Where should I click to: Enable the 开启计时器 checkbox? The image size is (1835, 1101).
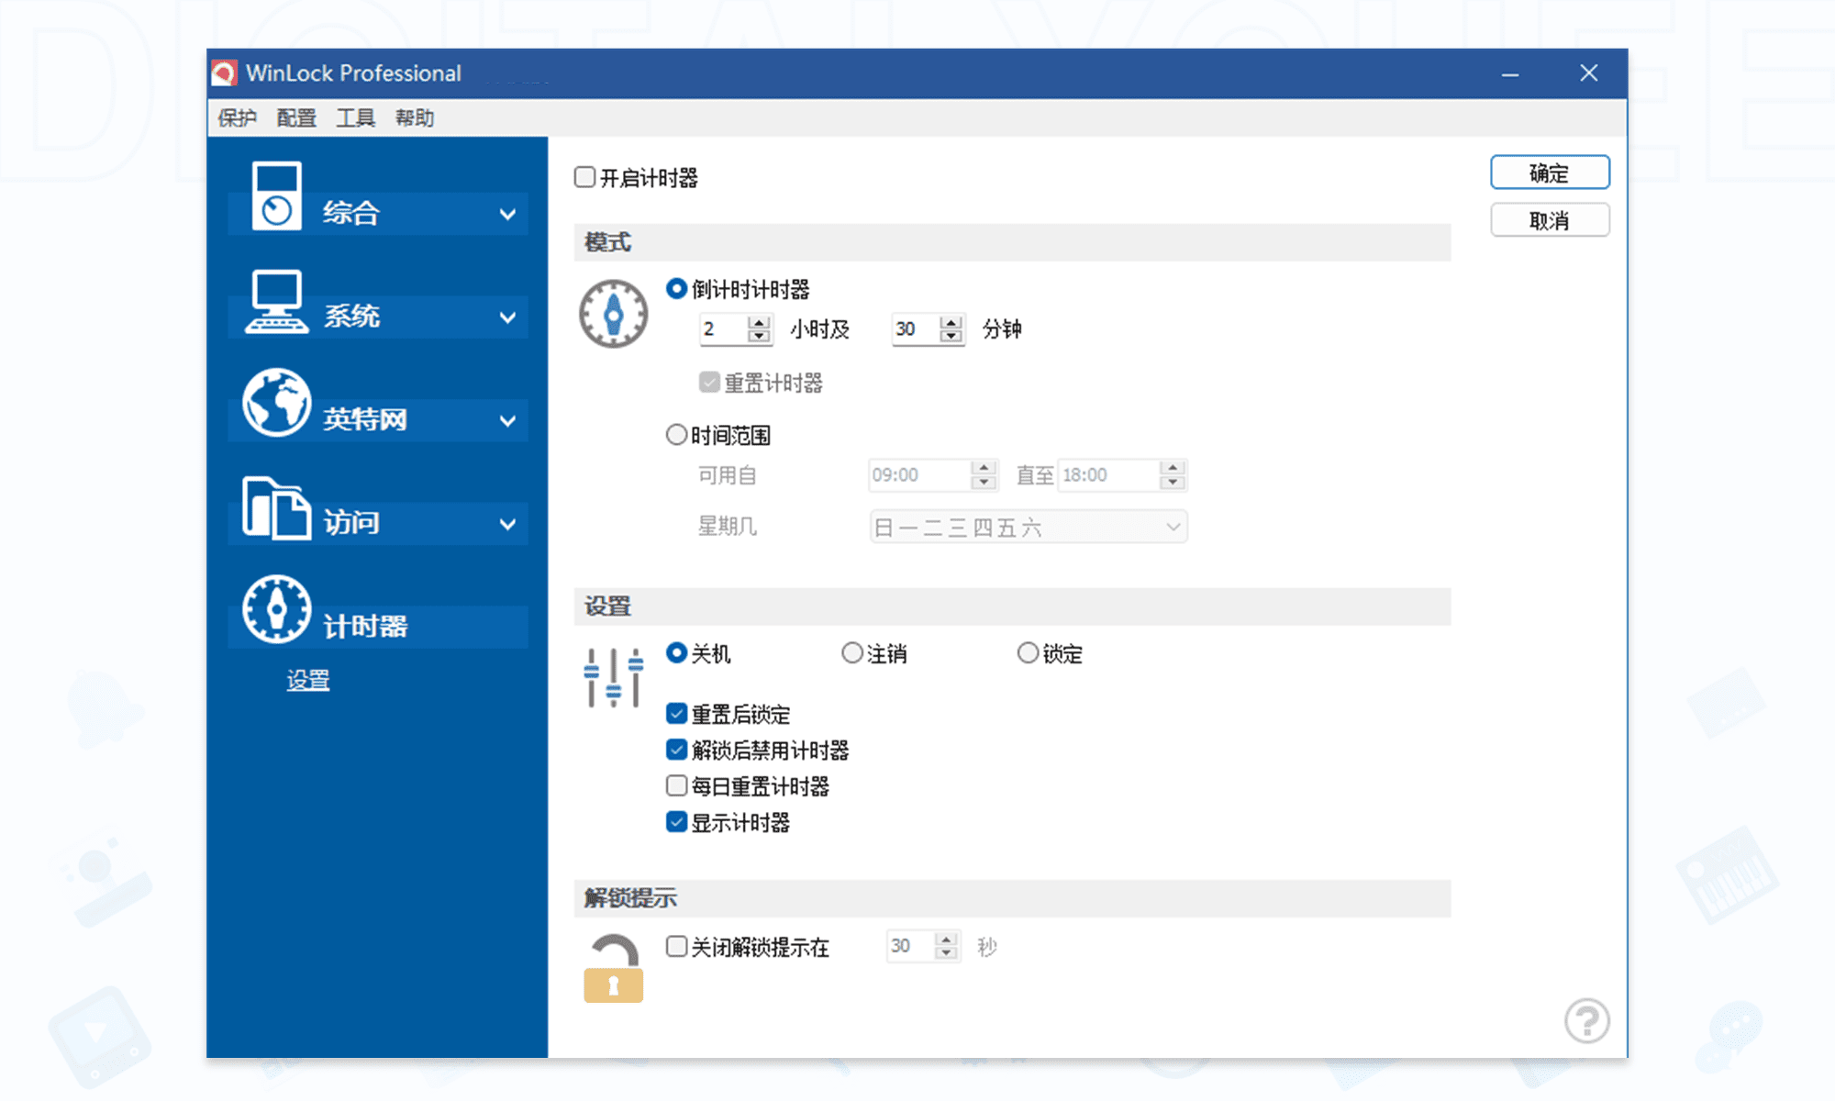[585, 177]
